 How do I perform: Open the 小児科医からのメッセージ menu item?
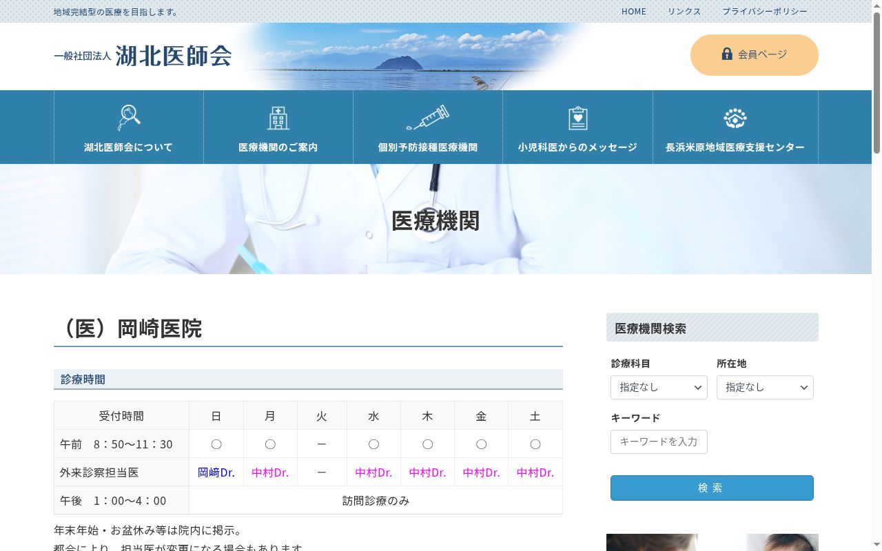577,127
